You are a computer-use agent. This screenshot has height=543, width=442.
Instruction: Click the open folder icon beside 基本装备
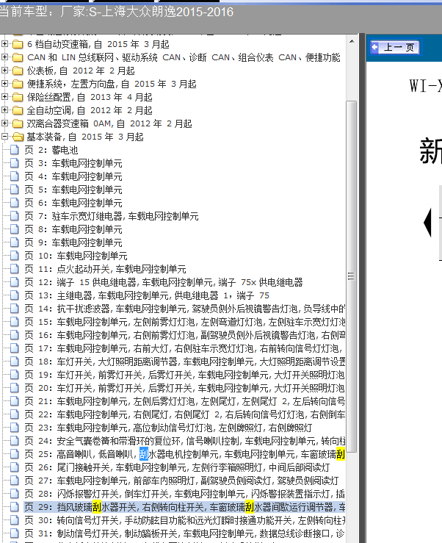pyautogui.click(x=18, y=137)
